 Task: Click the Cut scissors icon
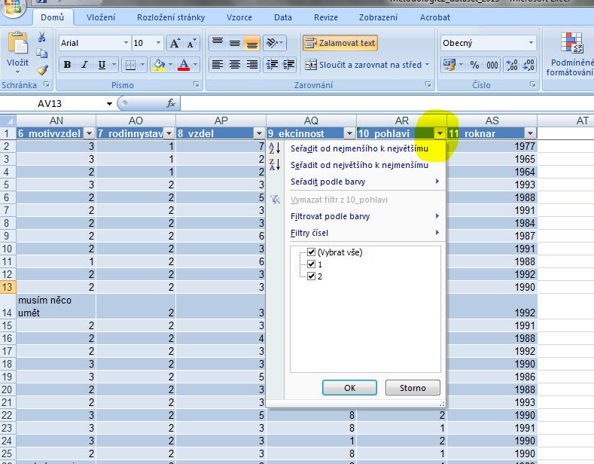pos(41,37)
